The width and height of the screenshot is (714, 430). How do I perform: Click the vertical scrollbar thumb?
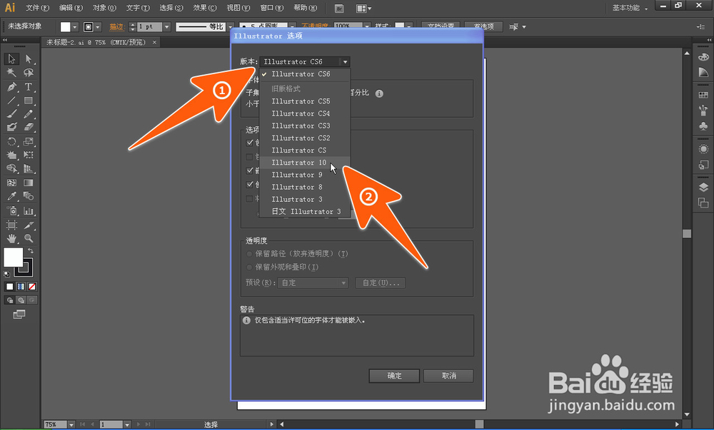point(687,234)
